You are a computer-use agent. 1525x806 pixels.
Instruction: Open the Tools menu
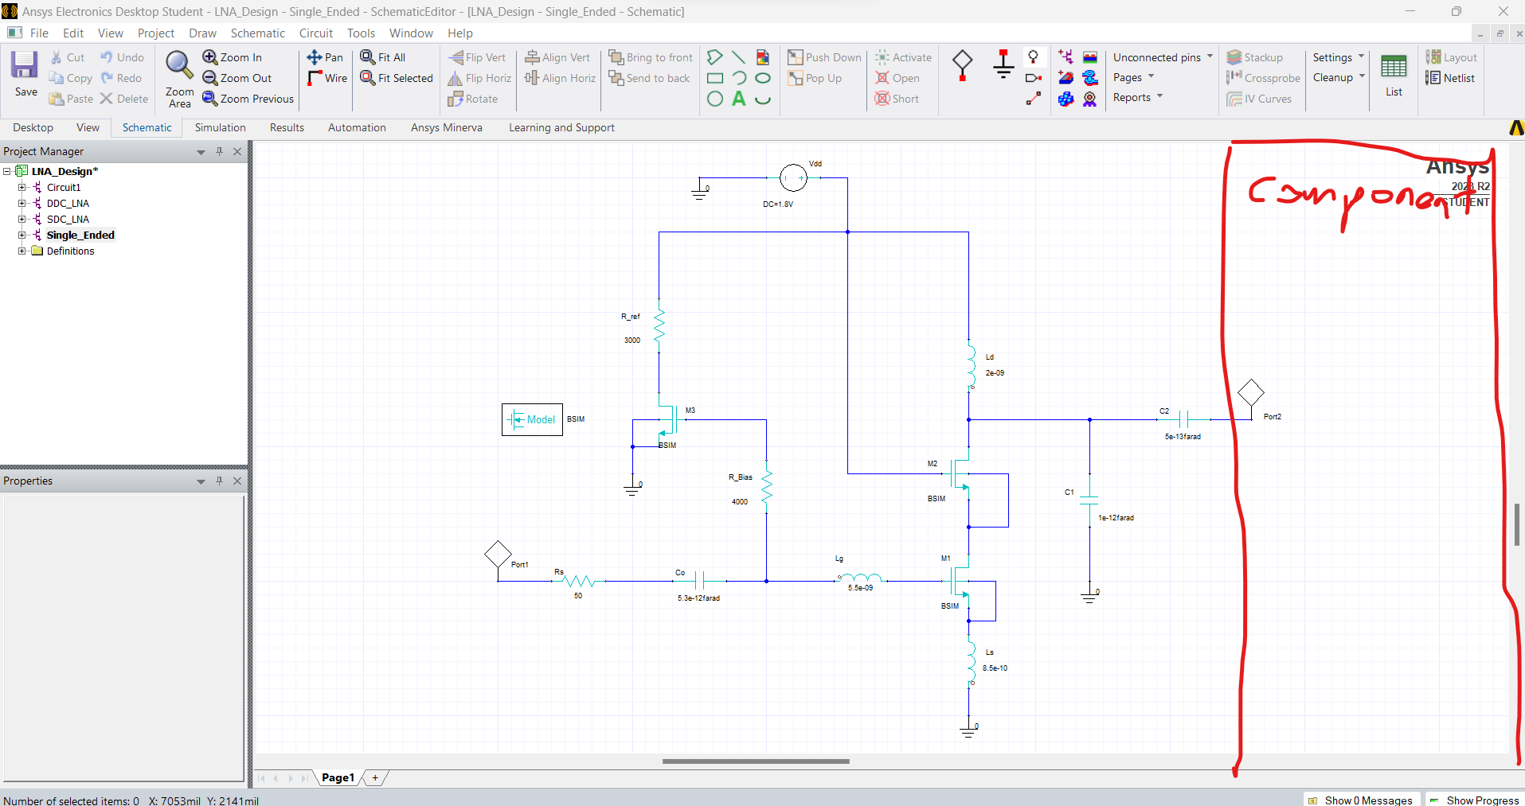tap(361, 33)
